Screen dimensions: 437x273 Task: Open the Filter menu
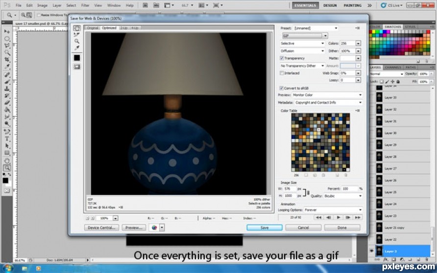point(85,5)
